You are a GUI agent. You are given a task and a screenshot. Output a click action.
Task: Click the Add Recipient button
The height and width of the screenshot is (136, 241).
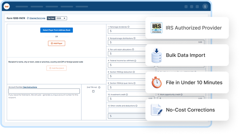pyautogui.click(x=57, y=68)
